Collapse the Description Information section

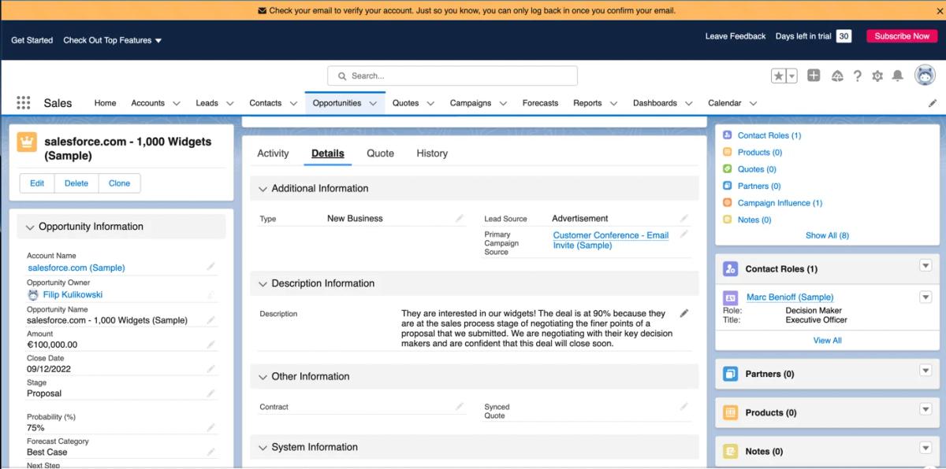(x=263, y=284)
